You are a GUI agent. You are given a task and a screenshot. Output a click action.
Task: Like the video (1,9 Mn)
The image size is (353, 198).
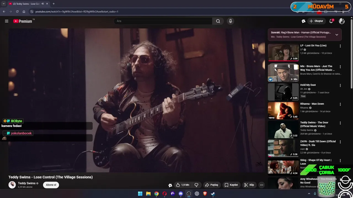(182, 185)
